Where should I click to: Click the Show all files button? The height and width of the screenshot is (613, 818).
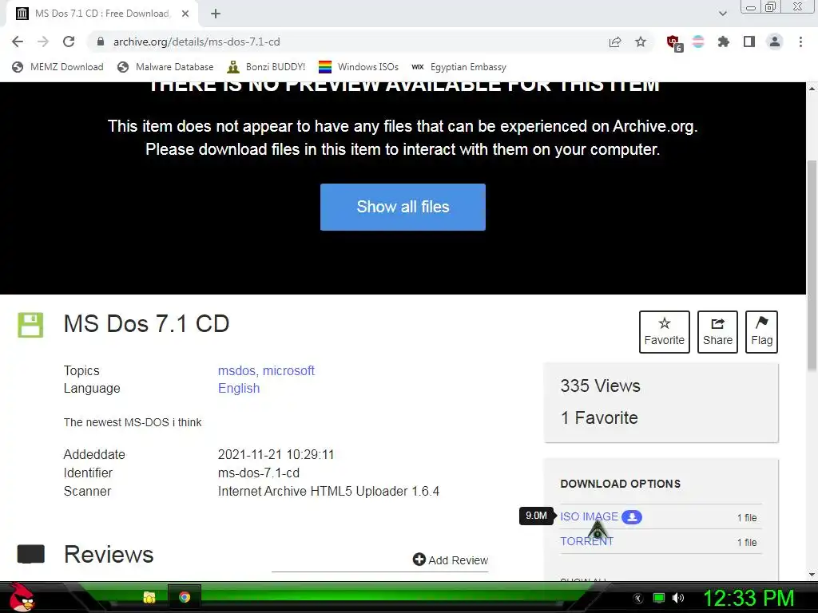[403, 207]
